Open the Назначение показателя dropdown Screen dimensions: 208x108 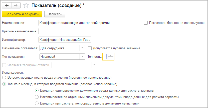[x=82, y=48]
